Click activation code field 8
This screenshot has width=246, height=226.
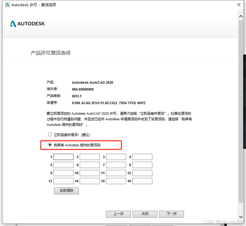coord(142,165)
